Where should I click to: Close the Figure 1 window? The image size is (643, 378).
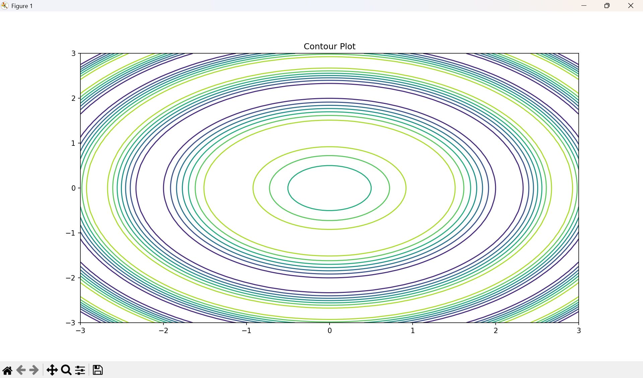click(631, 6)
